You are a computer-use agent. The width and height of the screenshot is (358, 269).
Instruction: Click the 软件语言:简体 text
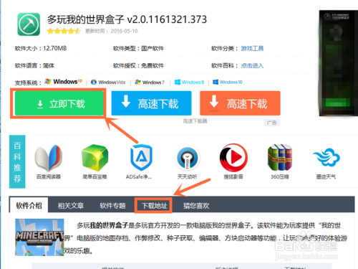coord(34,65)
